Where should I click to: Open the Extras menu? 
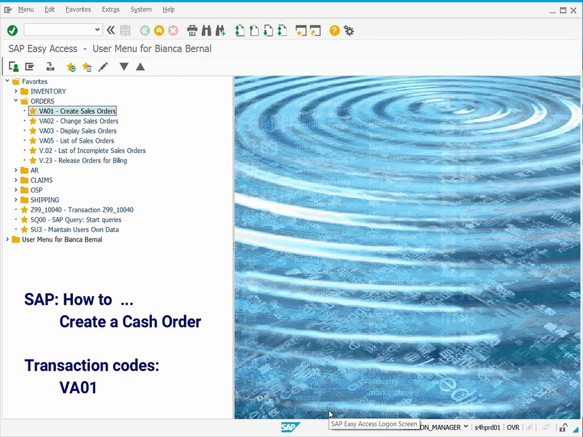point(111,9)
